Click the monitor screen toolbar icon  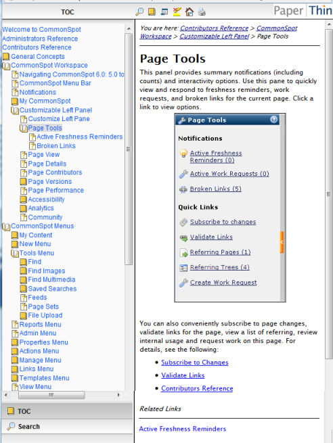[164, 12]
